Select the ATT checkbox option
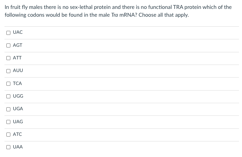The height and width of the screenshot is (157, 242). pyautogui.click(x=8, y=58)
